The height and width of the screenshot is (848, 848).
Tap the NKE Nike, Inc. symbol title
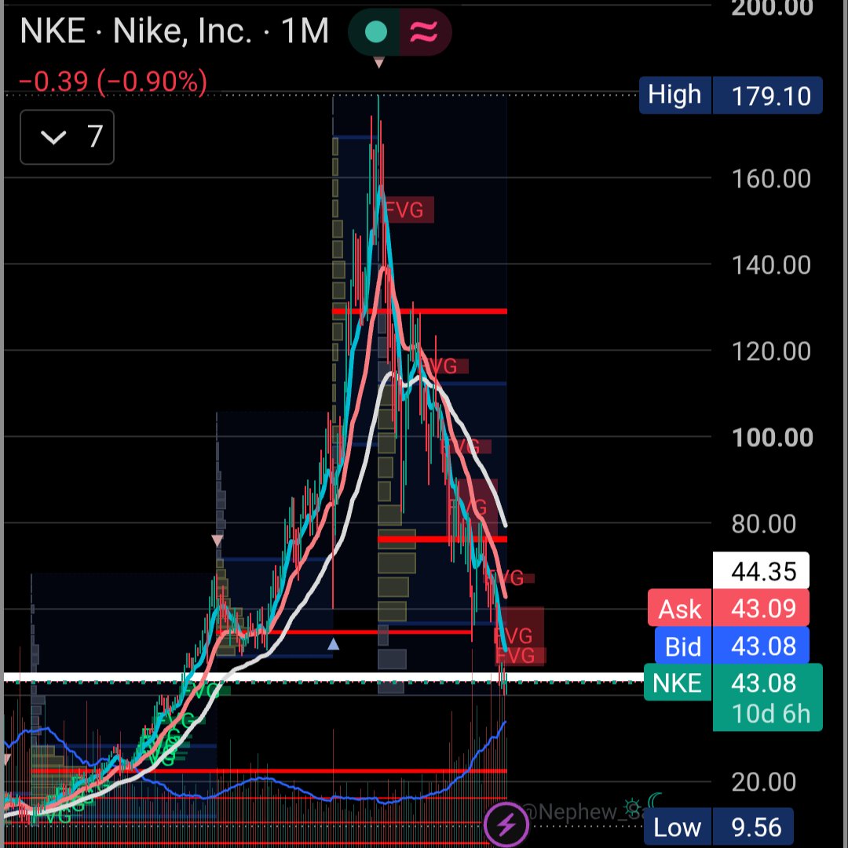pyautogui.click(x=136, y=31)
